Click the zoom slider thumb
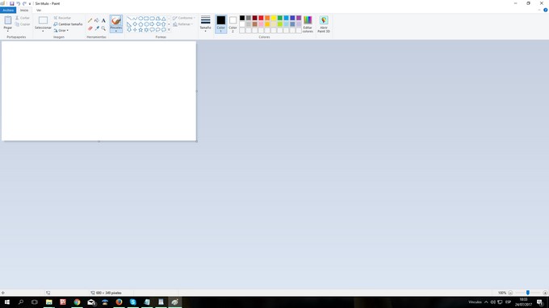 pos(528,293)
